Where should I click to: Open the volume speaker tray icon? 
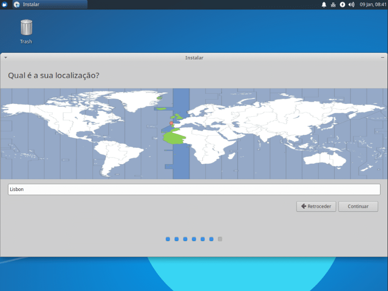(x=351, y=4)
